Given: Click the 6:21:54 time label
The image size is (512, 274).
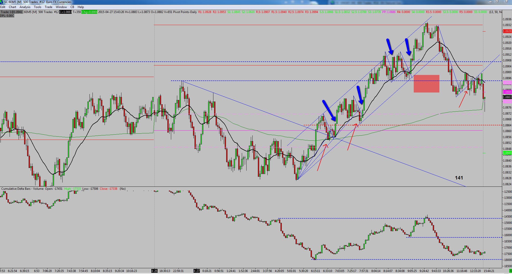Looking at the screenshot, I should tap(12, 271).
